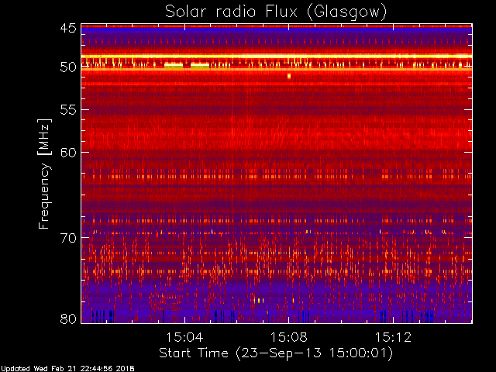Click the 15:04 time label
This screenshot has width=496, height=372.
(184, 337)
